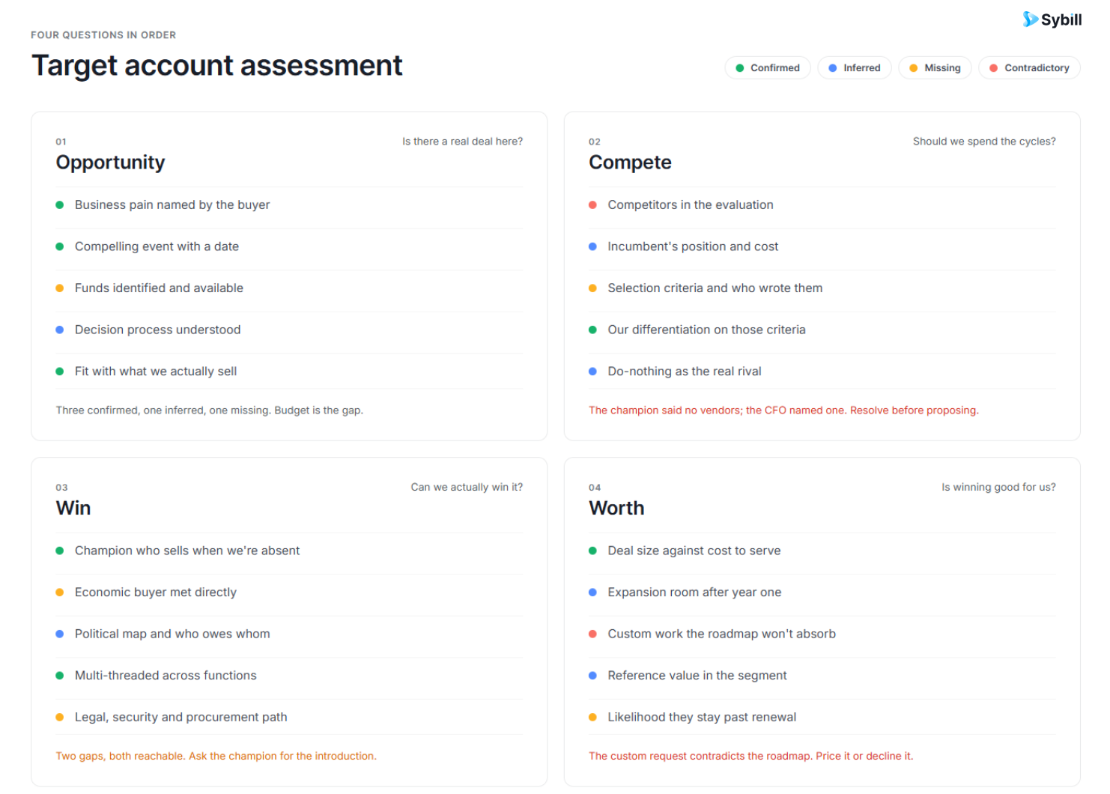This screenshot has height=794, width=1110.
Task: Click 'Can we actually win it?' question
Action: pos(467,487)
